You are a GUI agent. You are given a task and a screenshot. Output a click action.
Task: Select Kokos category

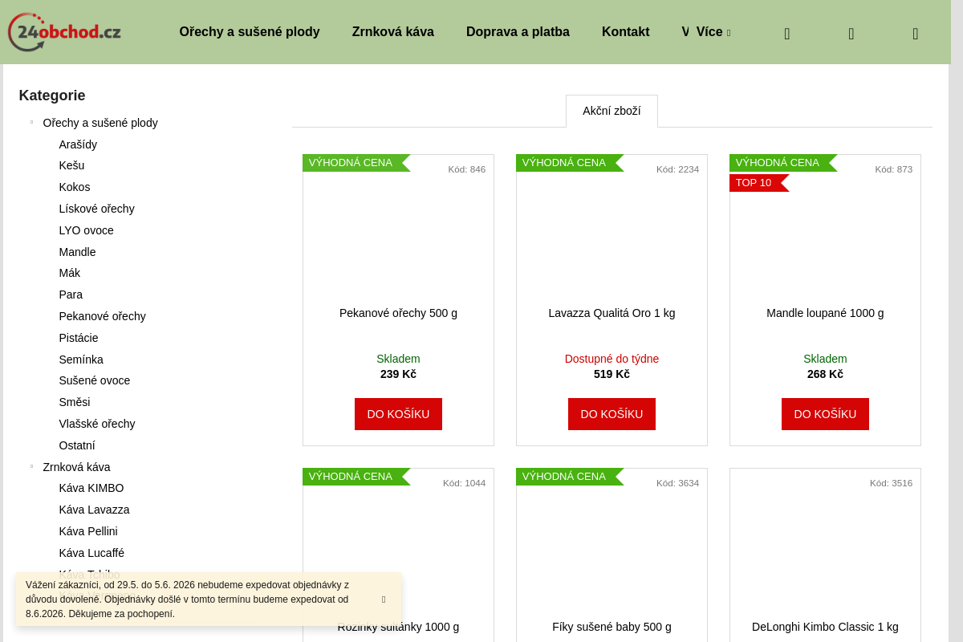pyautogui.click(x=75, y=187)
